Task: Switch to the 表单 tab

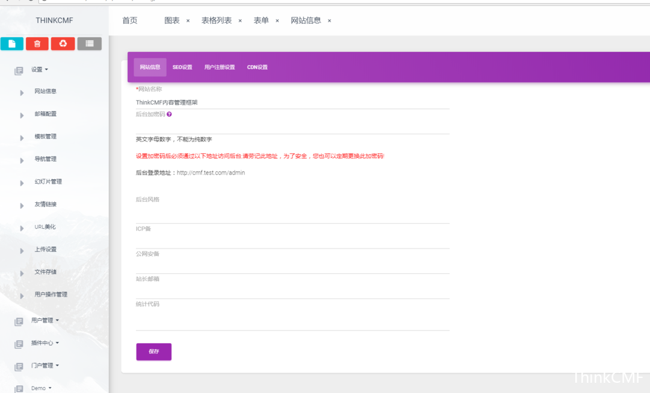Action: [x=261, y=20]
